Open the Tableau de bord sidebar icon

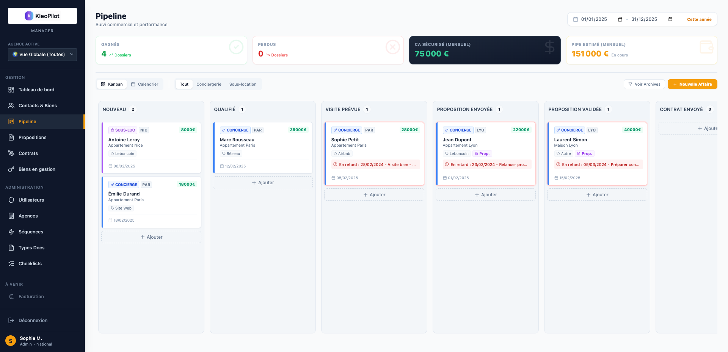click(x=11, y=90)
